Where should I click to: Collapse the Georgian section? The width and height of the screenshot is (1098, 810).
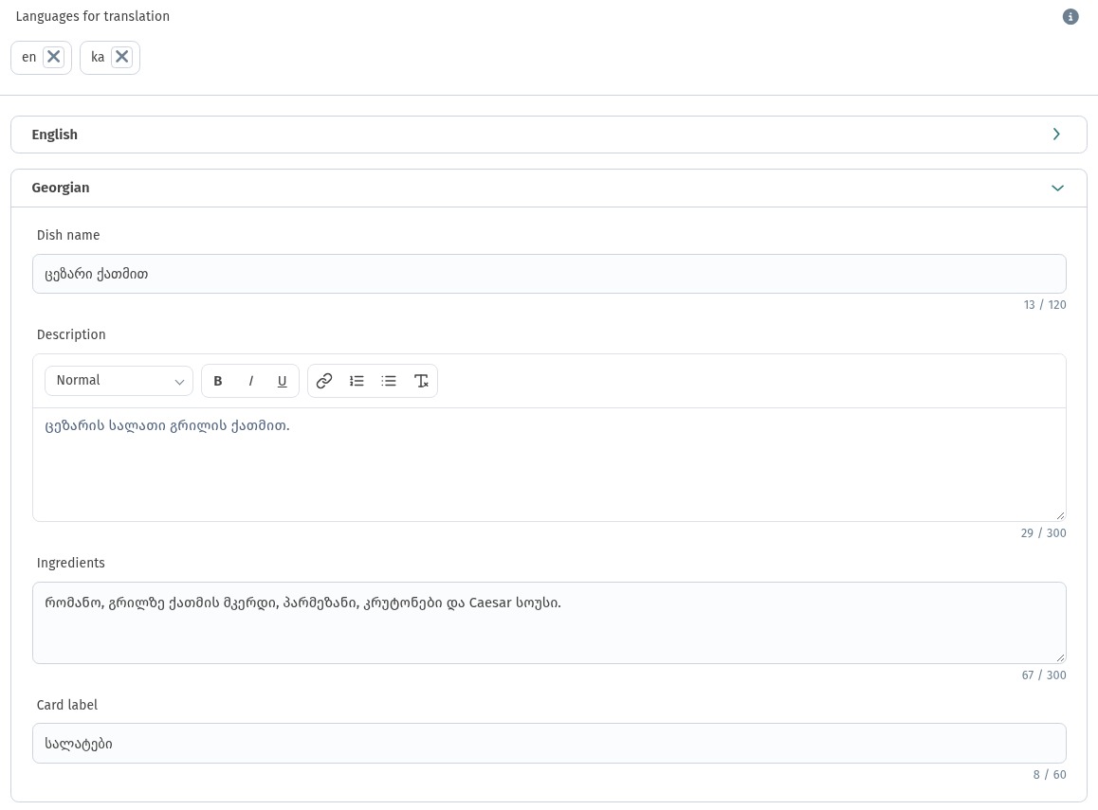click(x=549, y=188)
